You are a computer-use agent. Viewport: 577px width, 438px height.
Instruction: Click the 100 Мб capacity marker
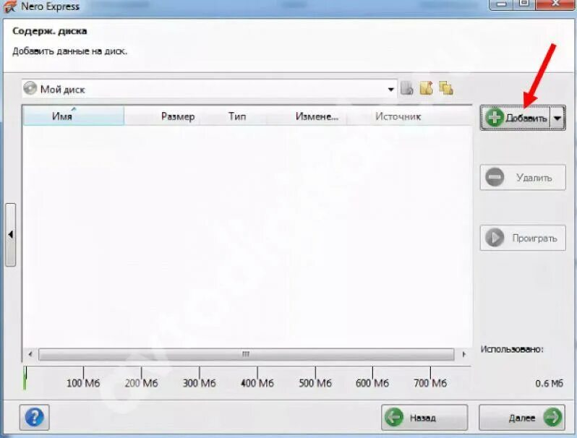pos(83,383)
